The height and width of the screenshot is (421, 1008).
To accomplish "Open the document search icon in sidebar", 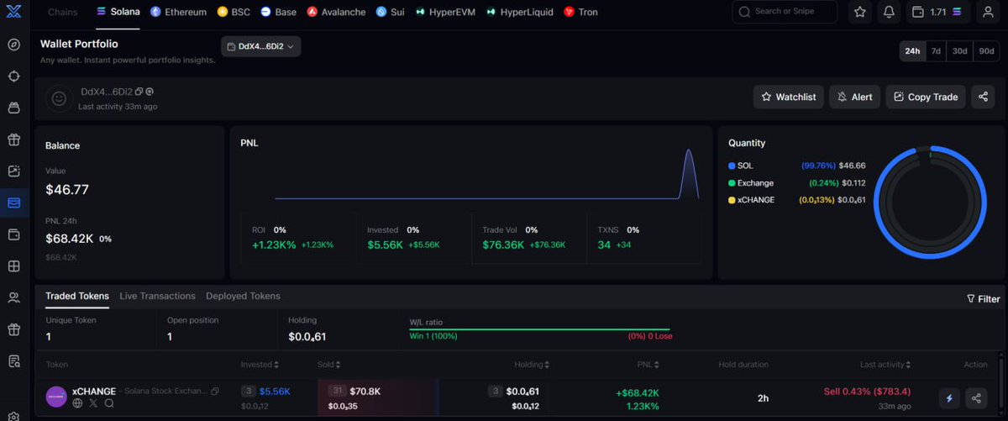I will pyautogui.click(x=13, y=361).
